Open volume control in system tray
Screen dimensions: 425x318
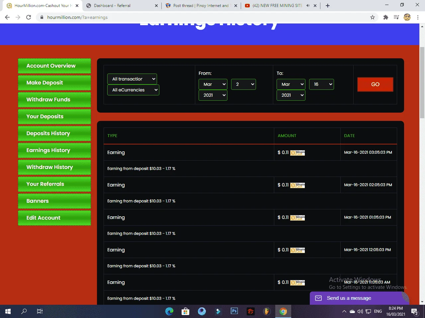point(360,311)
